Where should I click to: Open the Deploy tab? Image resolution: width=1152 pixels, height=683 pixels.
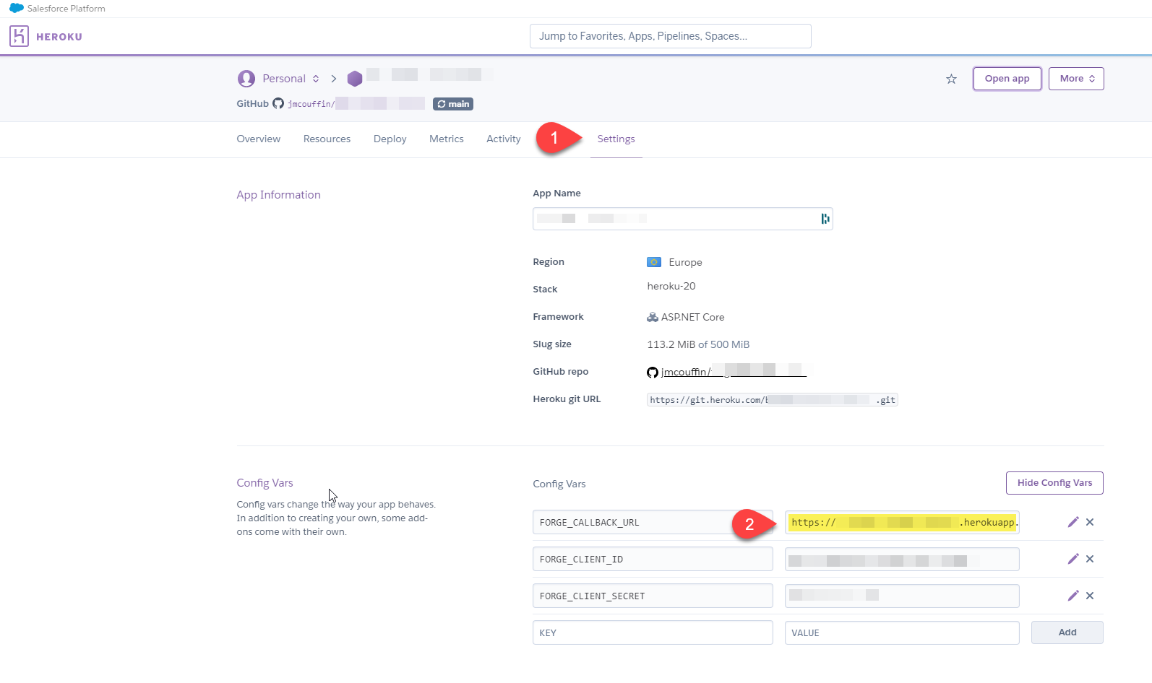(x=390, y=139)
